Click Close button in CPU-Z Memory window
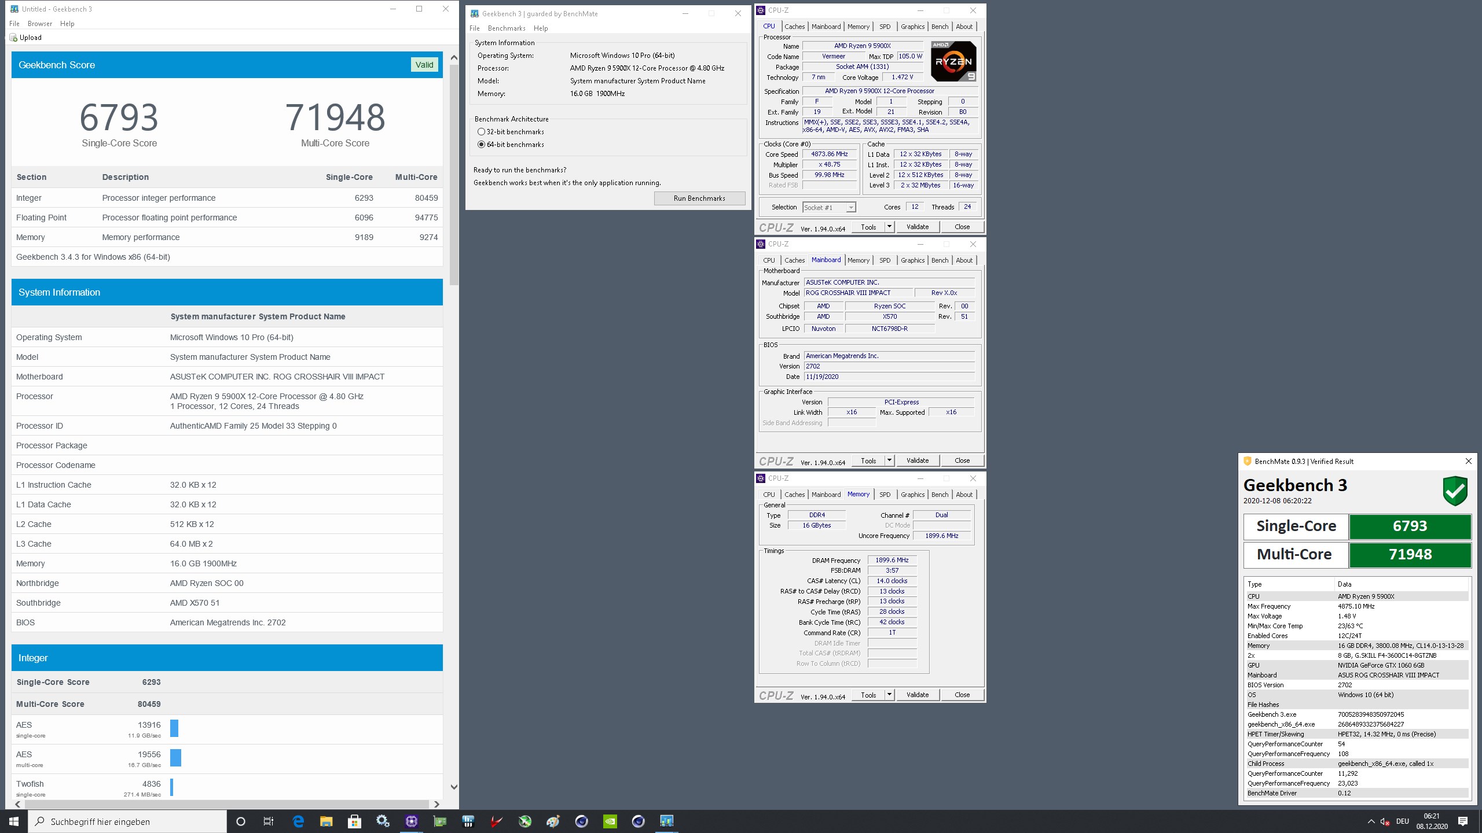This screenshot has height=833, width=1482. click(962, 695)
